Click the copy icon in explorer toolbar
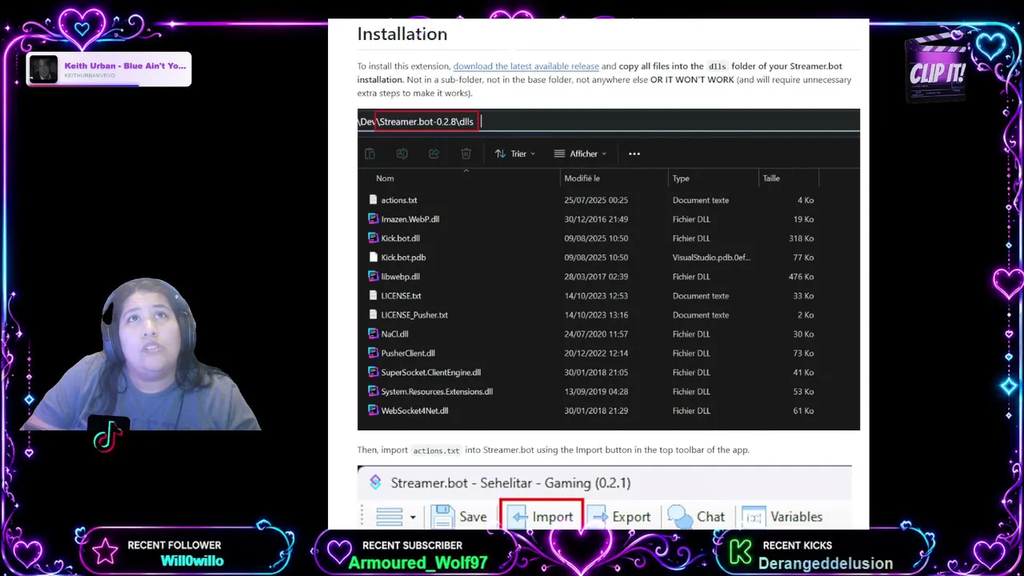 (370, 154)
